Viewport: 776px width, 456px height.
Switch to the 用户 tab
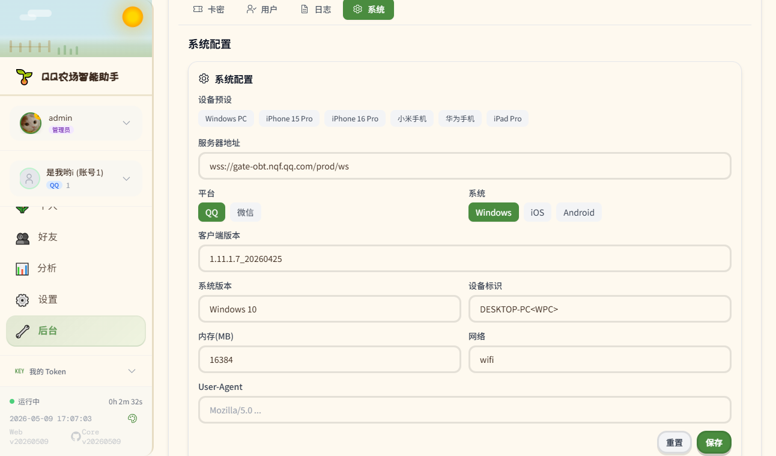[x=262, y=10]
